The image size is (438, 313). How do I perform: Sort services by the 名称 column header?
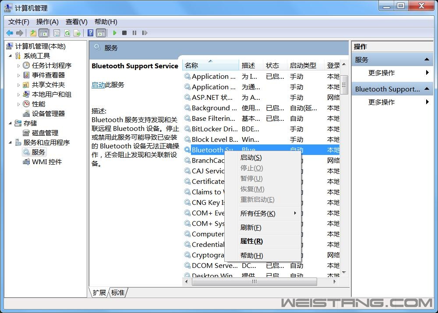[x=211, y=65]
